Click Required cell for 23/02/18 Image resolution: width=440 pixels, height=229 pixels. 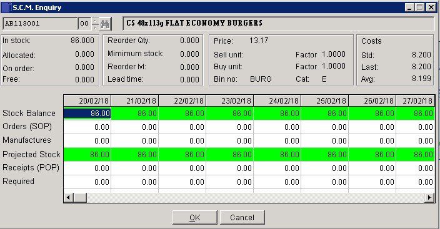(230, 182)
